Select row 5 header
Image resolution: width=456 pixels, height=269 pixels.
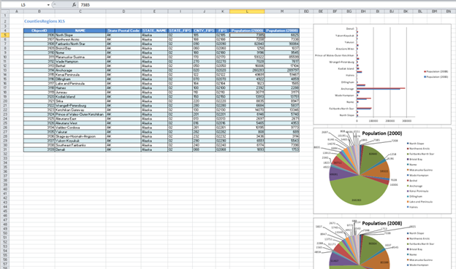click(x=5, y=35)
